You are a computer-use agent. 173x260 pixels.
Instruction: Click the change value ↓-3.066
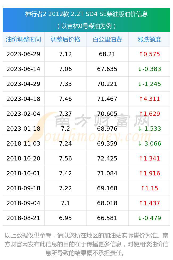click(x=149, y=144)
